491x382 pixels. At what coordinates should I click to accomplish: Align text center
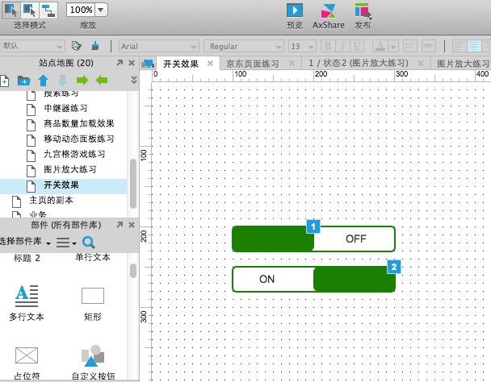click(x=474, y=46)
